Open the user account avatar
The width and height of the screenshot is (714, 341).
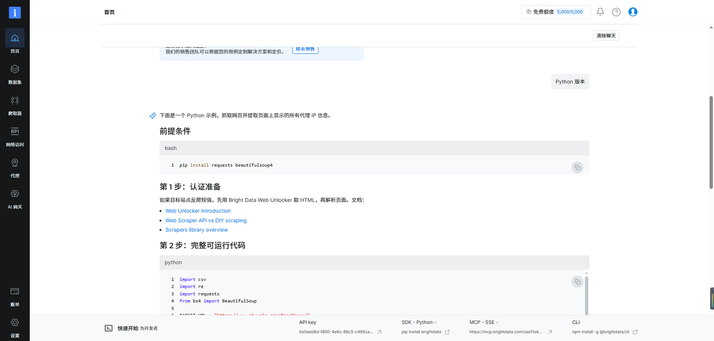coord(633,12)
